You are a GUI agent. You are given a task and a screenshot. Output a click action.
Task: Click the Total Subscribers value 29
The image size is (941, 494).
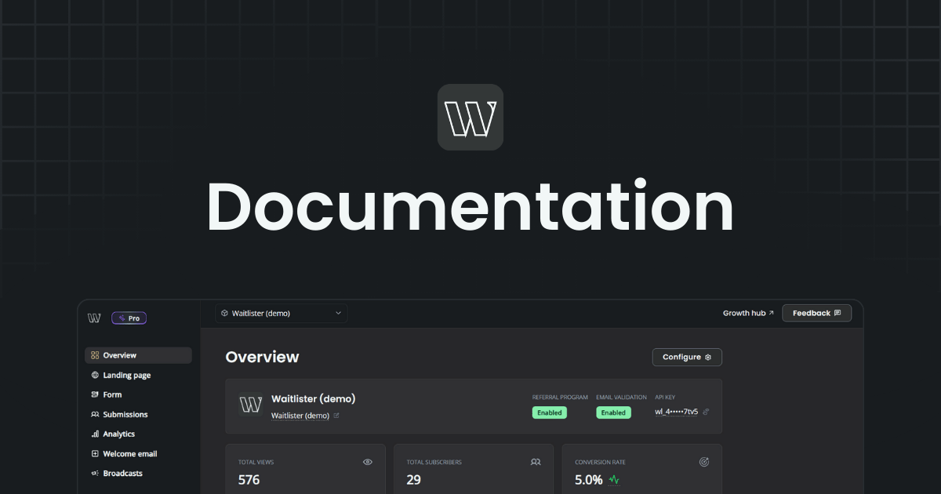pyautogui.click(x=414, y=480)
